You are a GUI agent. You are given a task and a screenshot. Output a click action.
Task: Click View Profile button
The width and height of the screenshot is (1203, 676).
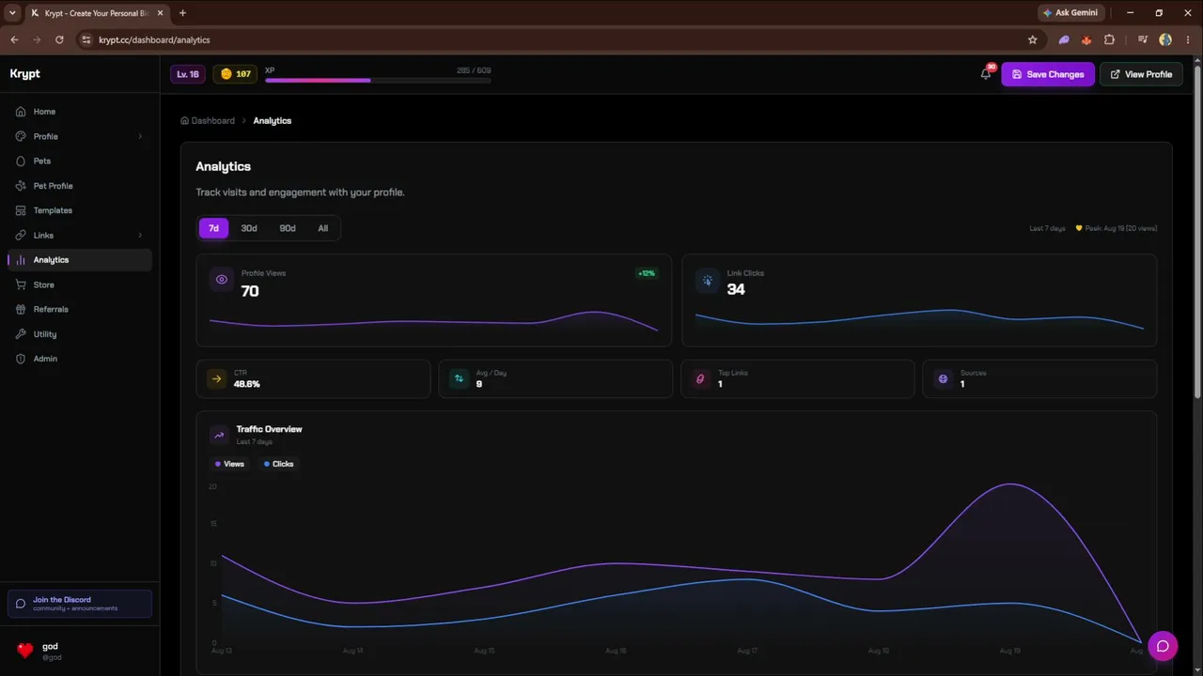coord(1141,74)
